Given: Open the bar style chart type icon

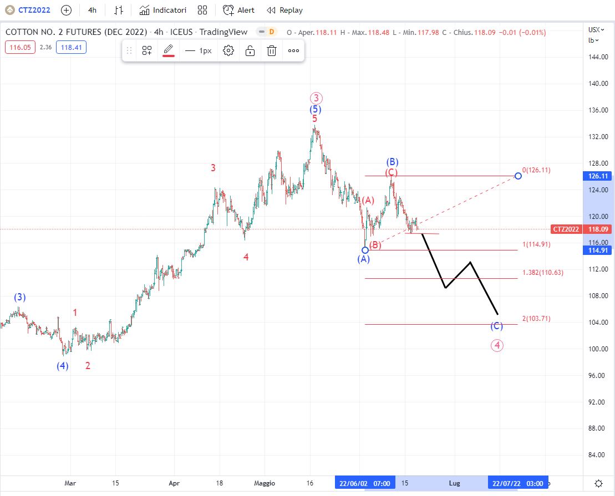Looking at the screenshot, I should [119, 10].
